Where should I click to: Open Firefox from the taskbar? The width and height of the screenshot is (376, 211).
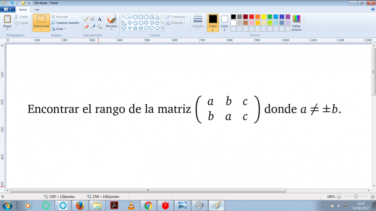pyautogui.click(x=80, y=205)
